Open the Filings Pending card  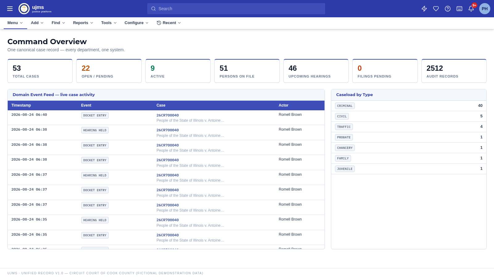(x=385, y=71)
